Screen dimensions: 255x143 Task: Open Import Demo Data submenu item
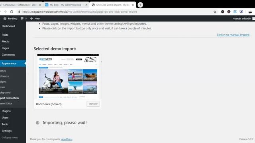click(x=10, y=98)
